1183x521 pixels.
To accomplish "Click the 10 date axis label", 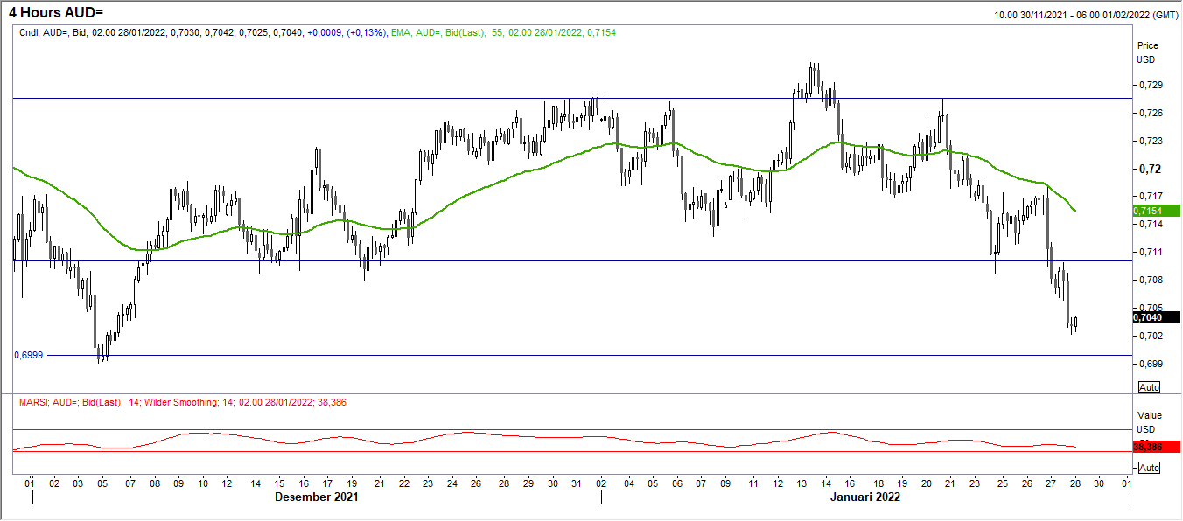I will (x=202, y=483).
